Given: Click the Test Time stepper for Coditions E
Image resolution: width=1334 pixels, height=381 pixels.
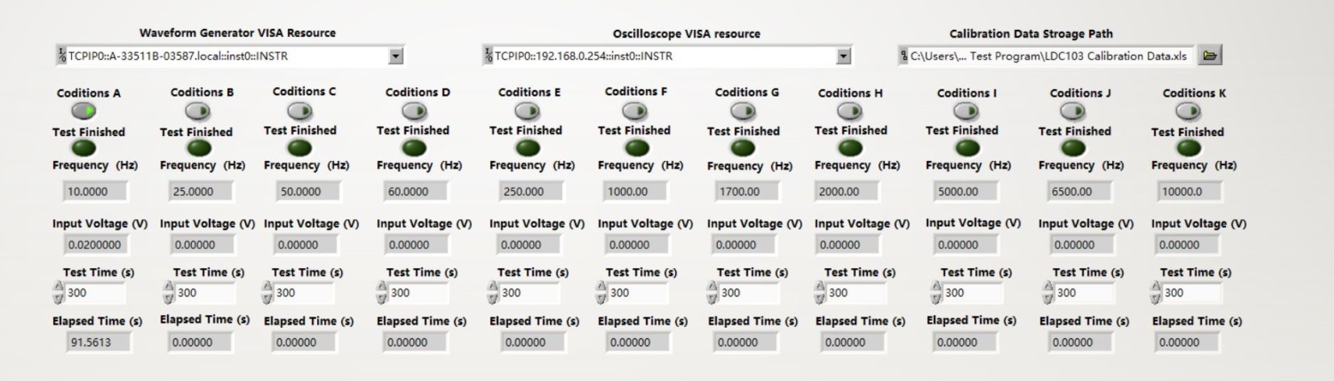Looking at the screenshot, I should (493, 293).
